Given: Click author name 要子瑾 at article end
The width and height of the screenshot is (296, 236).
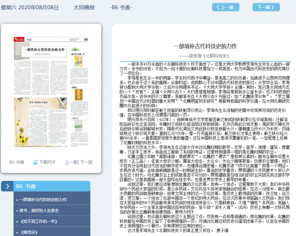Looking at the screenshot, I should [222, 230].
